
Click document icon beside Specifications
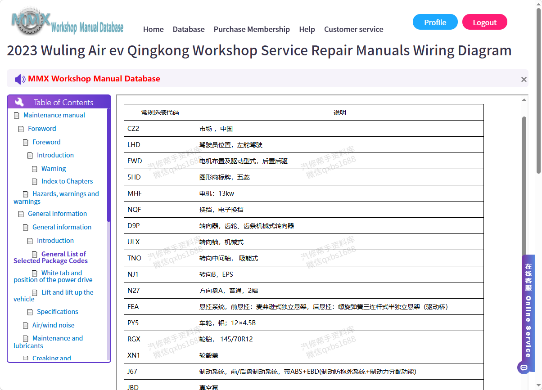click(x=30, y=312)
